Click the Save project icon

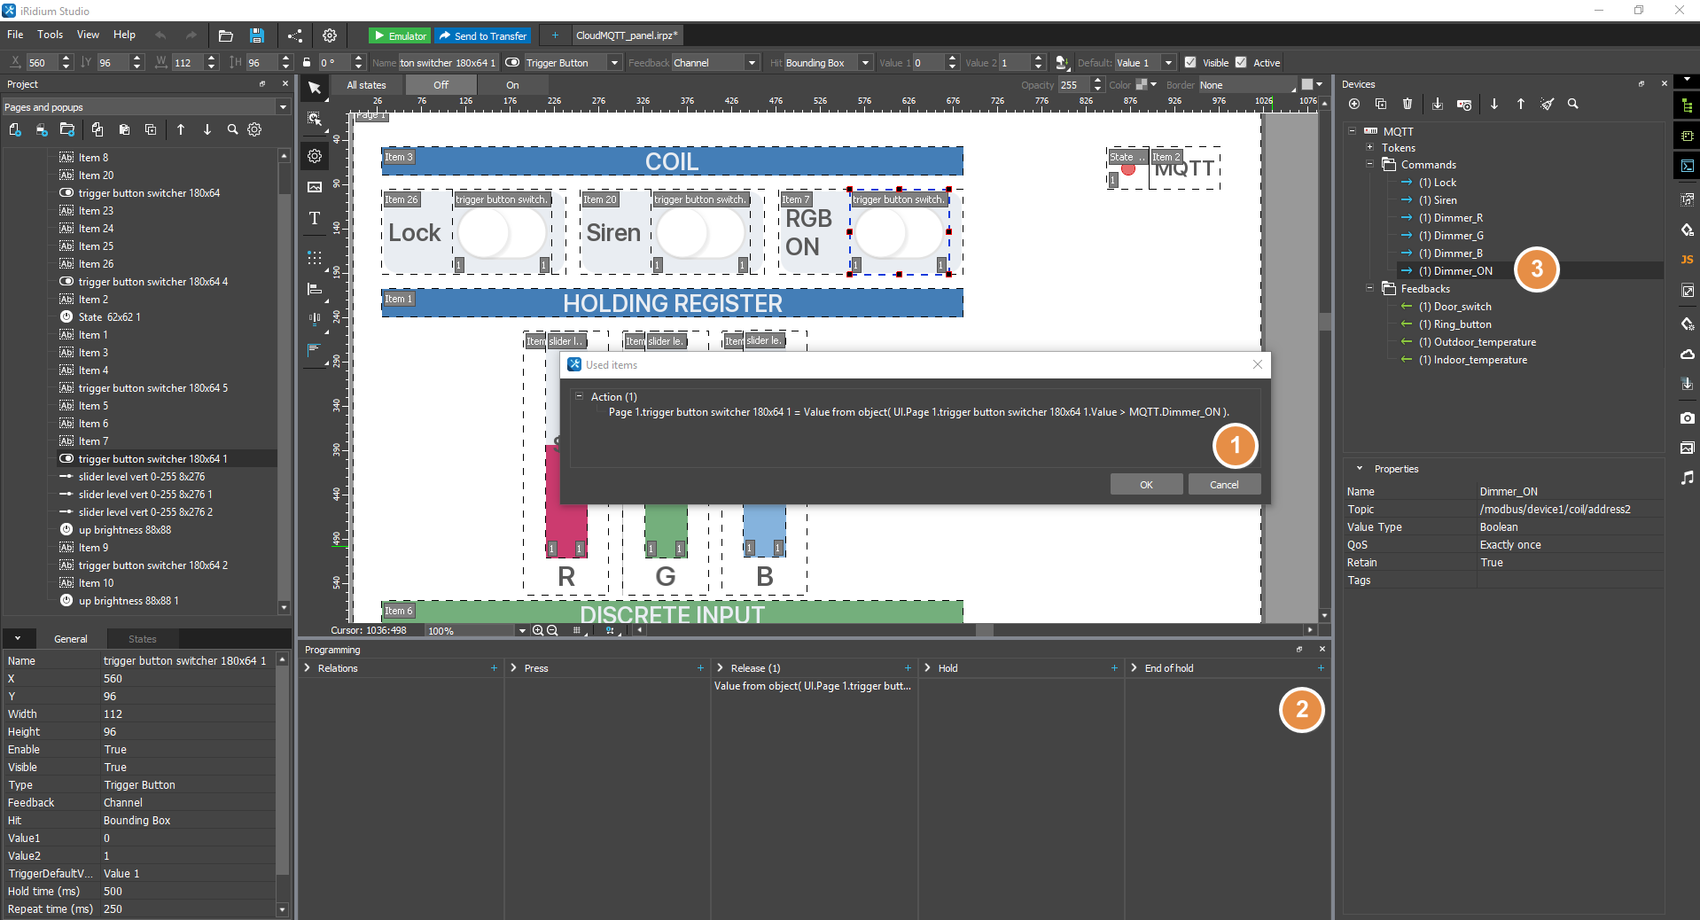click(x=257, y=35)
